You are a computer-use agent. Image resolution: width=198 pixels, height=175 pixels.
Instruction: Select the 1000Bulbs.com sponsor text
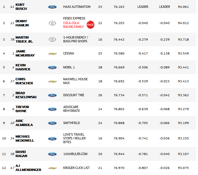pyautogui.click(x=75, y=154)
